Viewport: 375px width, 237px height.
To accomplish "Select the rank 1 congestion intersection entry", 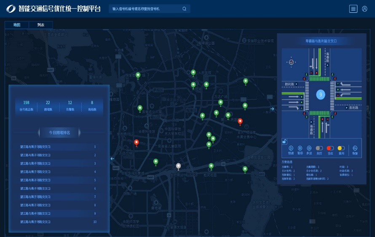I will [x=59, y=147].
